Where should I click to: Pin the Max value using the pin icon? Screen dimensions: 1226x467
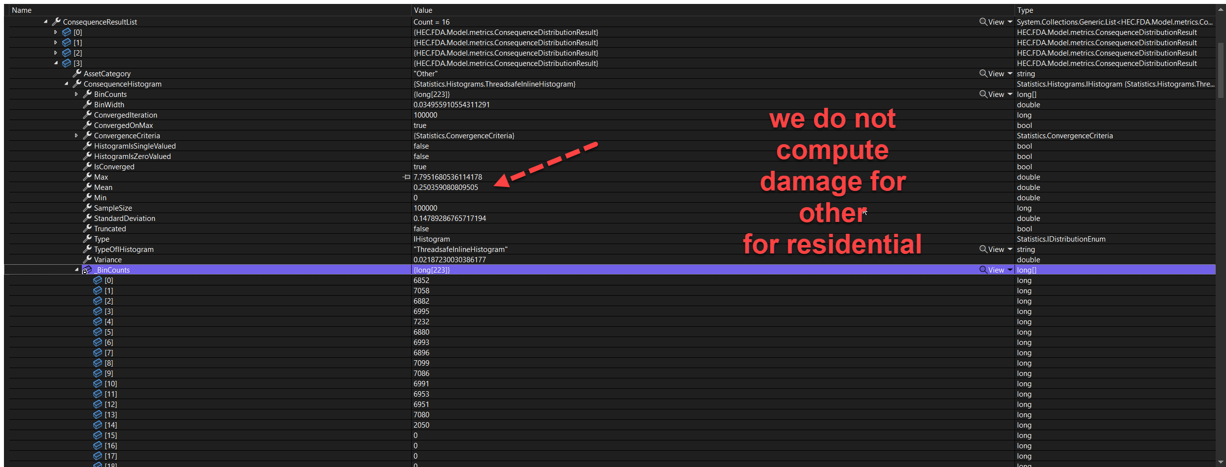[407, 177]
